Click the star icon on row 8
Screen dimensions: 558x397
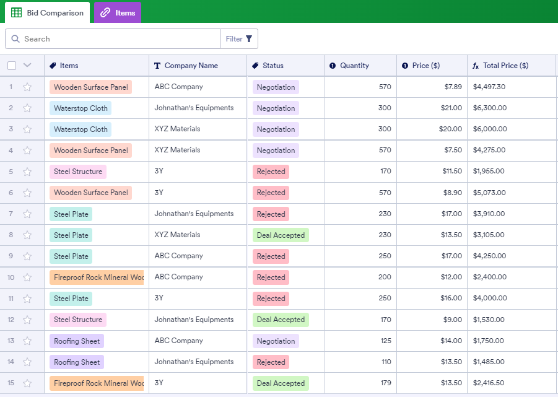coord(27,235)
